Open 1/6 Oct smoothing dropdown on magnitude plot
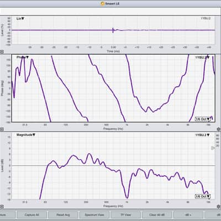 203,197
